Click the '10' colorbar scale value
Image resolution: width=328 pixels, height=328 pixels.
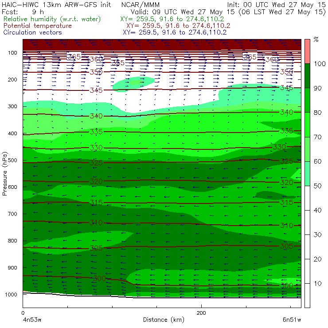click(317, 283)
